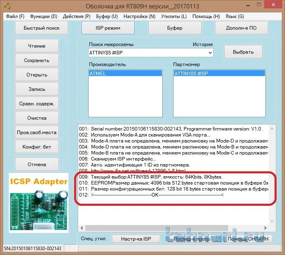Open the Помощь (H) menu
Viewport: 285px width, 255px height.
[x=206, y=16]
